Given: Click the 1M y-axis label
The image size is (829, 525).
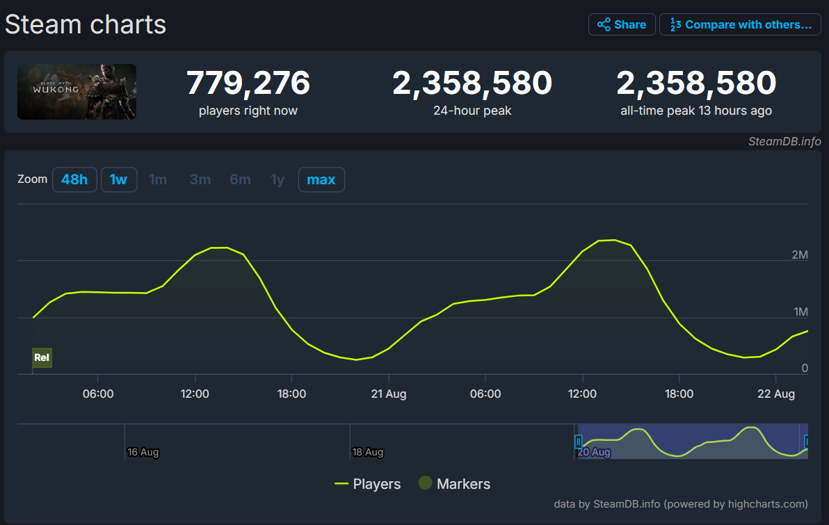Looking at the screenshot, I should tap(800, 312).
